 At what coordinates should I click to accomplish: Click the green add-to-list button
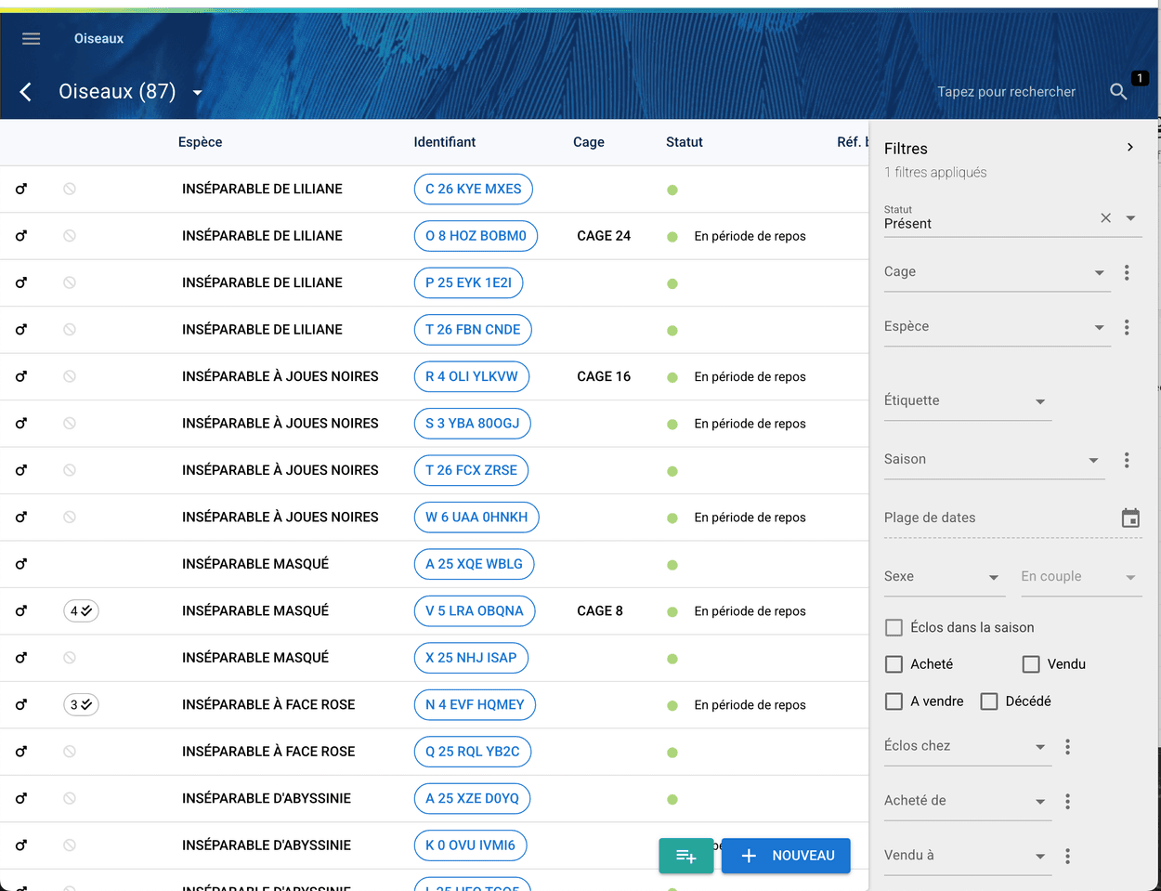click(x=685, y=856)
